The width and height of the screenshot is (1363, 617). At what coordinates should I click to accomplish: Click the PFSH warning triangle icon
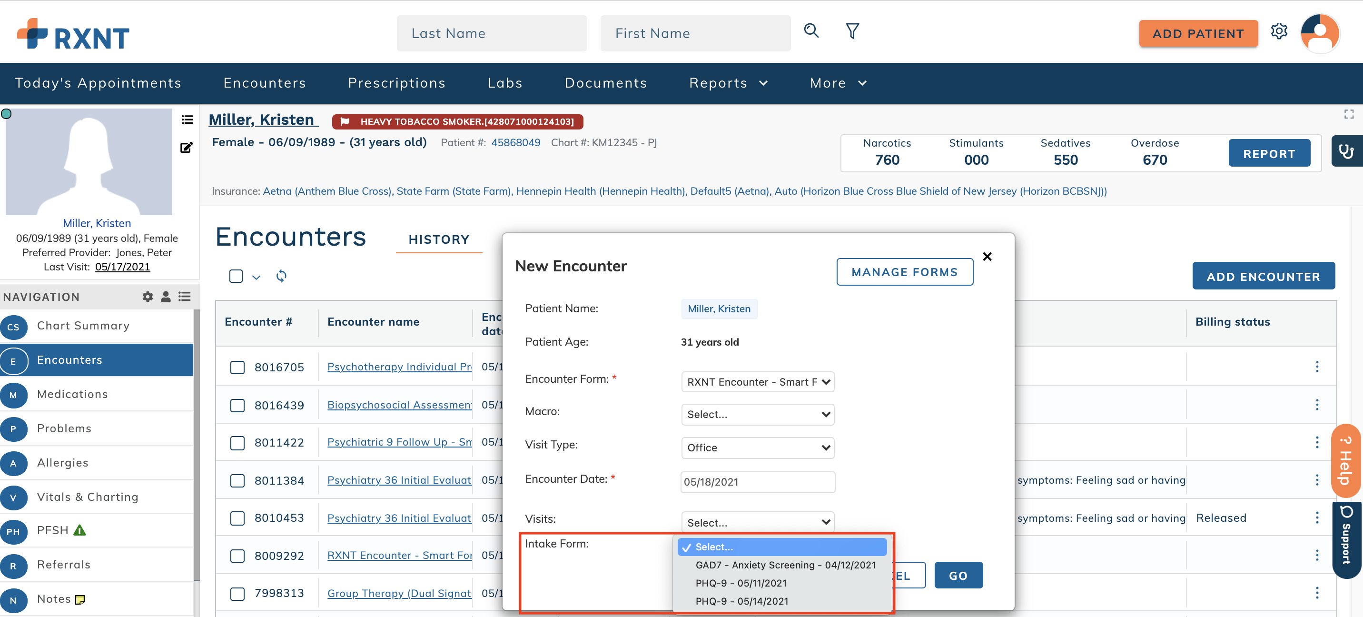[x=79, y=530]
